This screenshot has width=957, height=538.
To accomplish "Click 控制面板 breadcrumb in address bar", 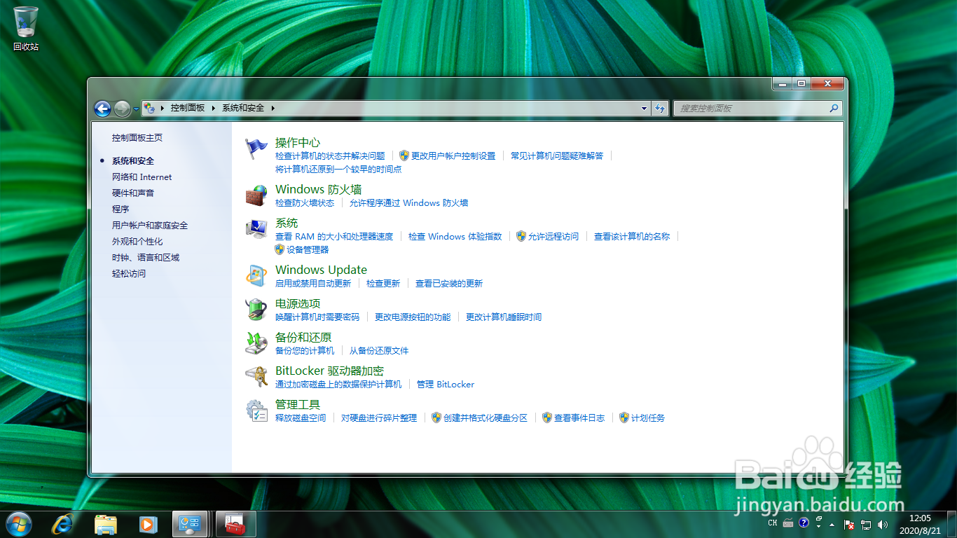I will coord(188,108).
